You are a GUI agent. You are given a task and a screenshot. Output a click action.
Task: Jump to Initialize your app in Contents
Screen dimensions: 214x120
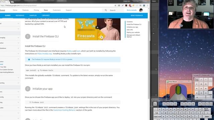click(132, 27)
